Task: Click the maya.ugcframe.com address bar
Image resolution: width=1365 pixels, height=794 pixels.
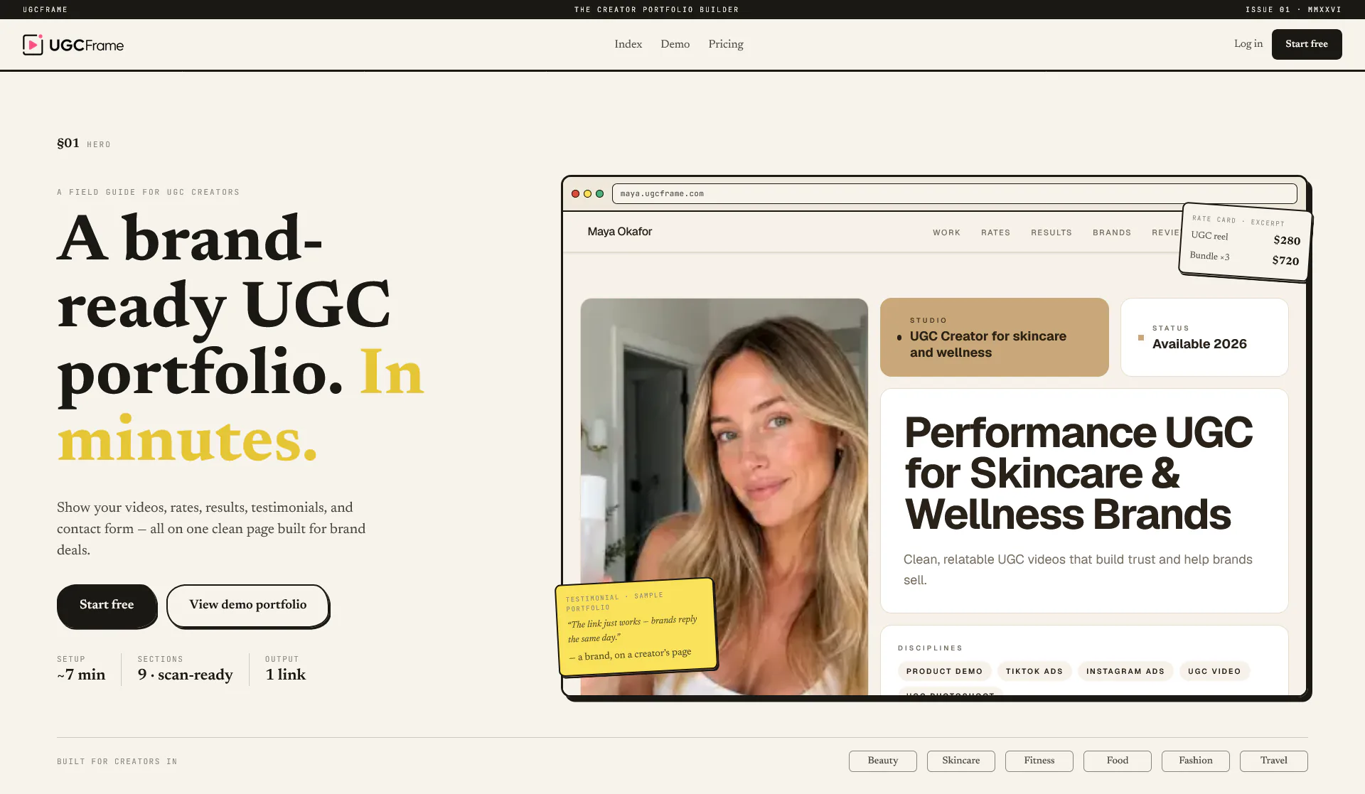Action: click(954, 193)
